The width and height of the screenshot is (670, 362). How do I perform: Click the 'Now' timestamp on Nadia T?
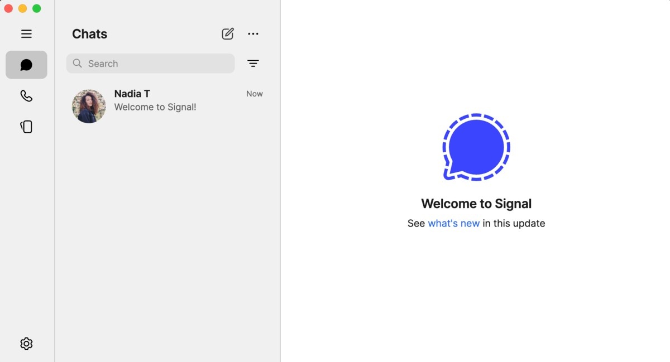coord(255,94)
